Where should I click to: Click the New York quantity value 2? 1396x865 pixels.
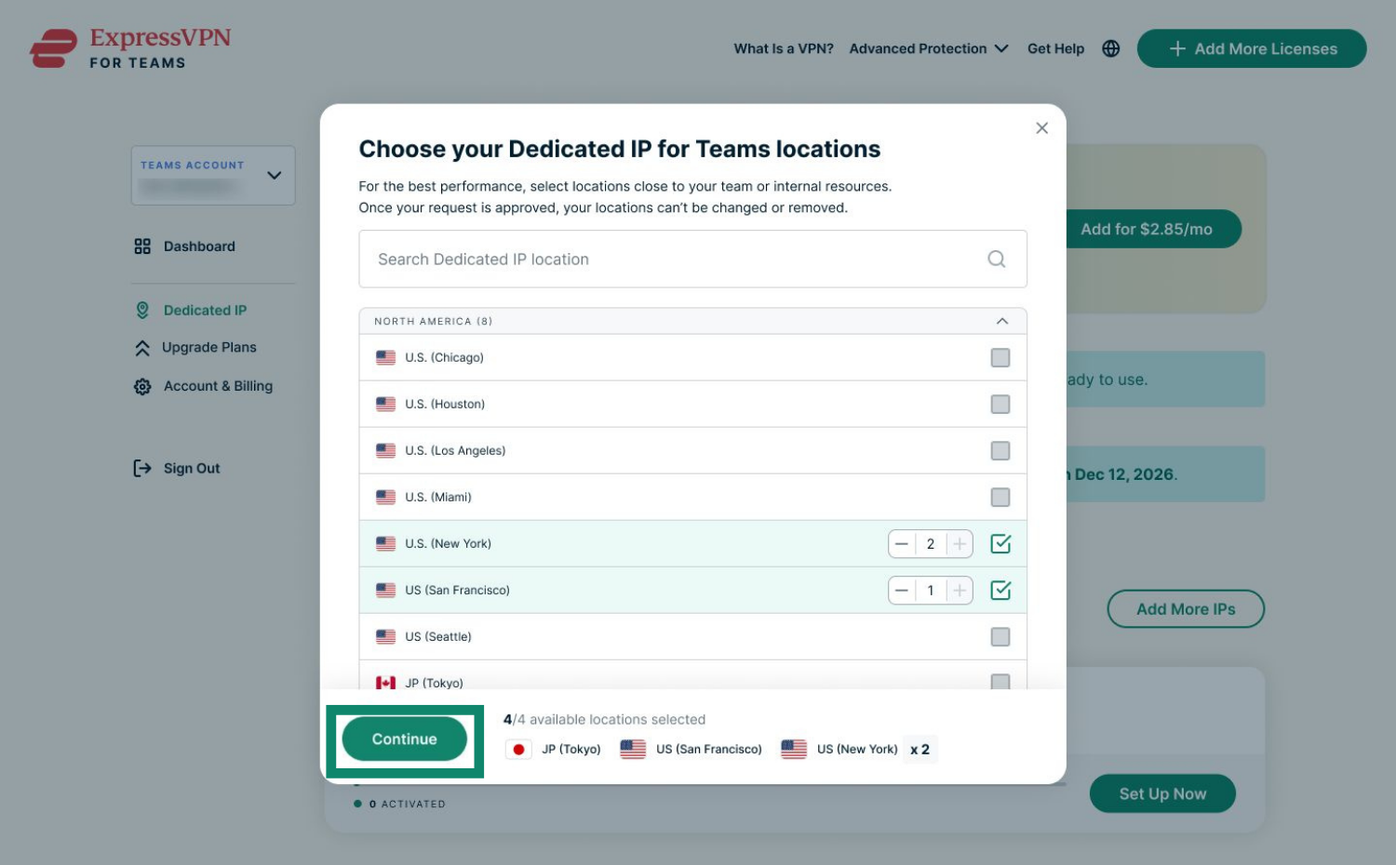coord(931,544)
